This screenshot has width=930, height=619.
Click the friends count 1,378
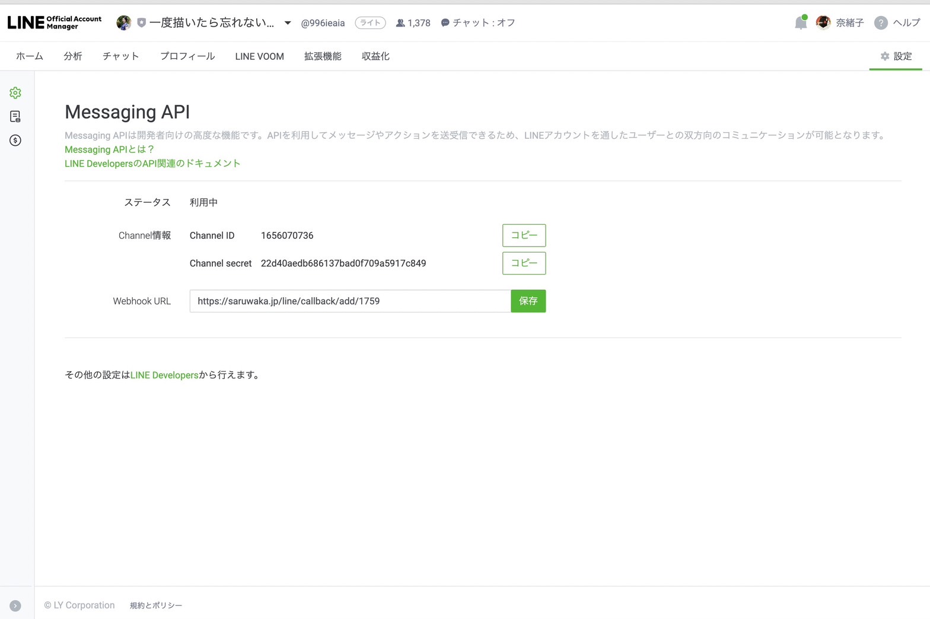pyautogui.click(x=413, y=23)
